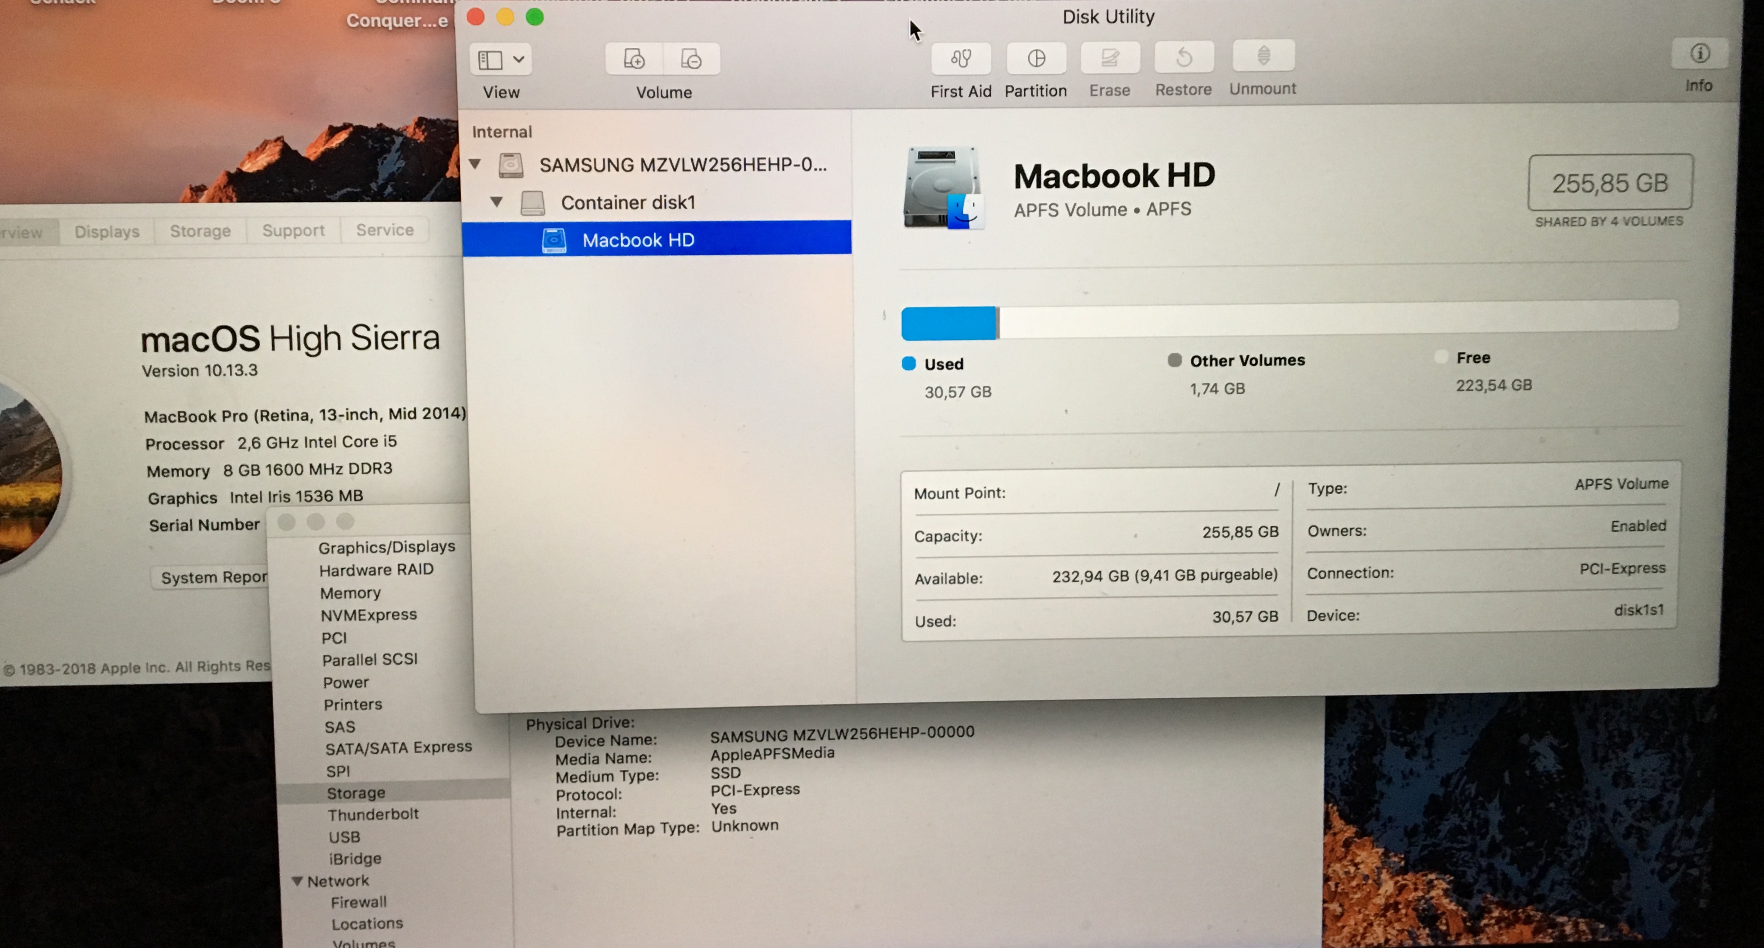This screenshot has height=948, width=1764.
Task: Collapse the SAMSUNG MZVLW256HEHP disk tree
Action: (475, 164)
